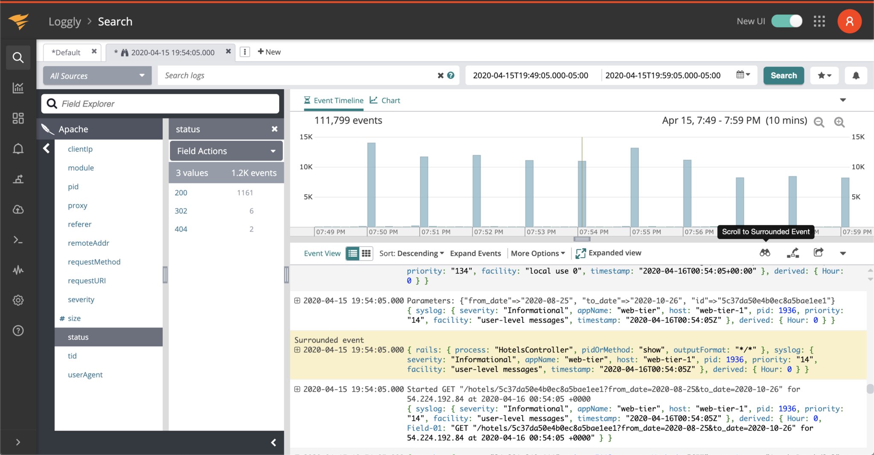874x455 pixels.
Task: Open the Alerts bell icon in sidebar
Action: (x=18, y=149)
